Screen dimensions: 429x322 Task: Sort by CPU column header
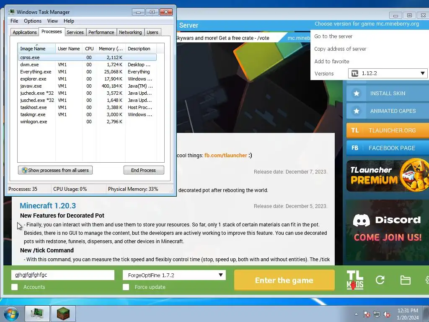pyautogui.click(x=89, y=49)
